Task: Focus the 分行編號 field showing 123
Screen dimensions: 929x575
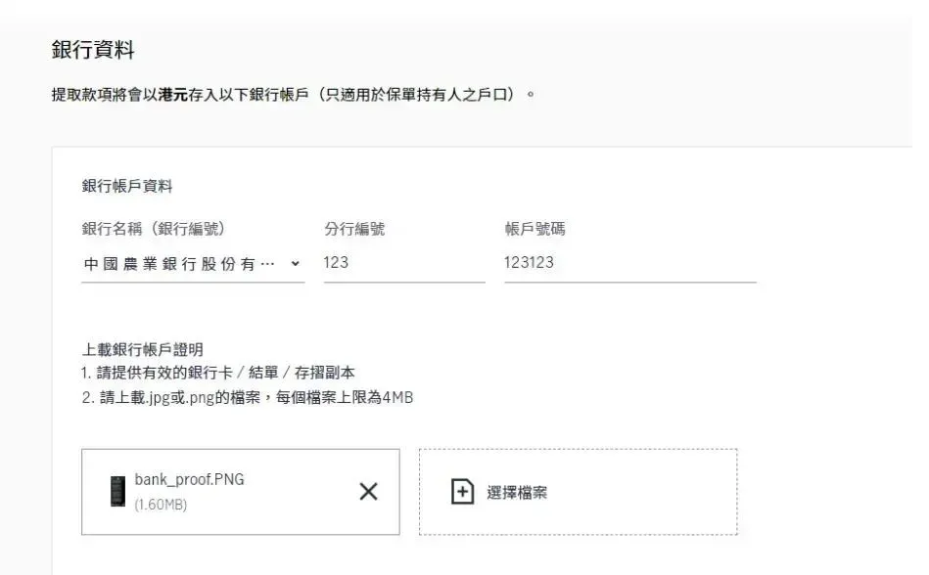Action: tap(404, 263)
